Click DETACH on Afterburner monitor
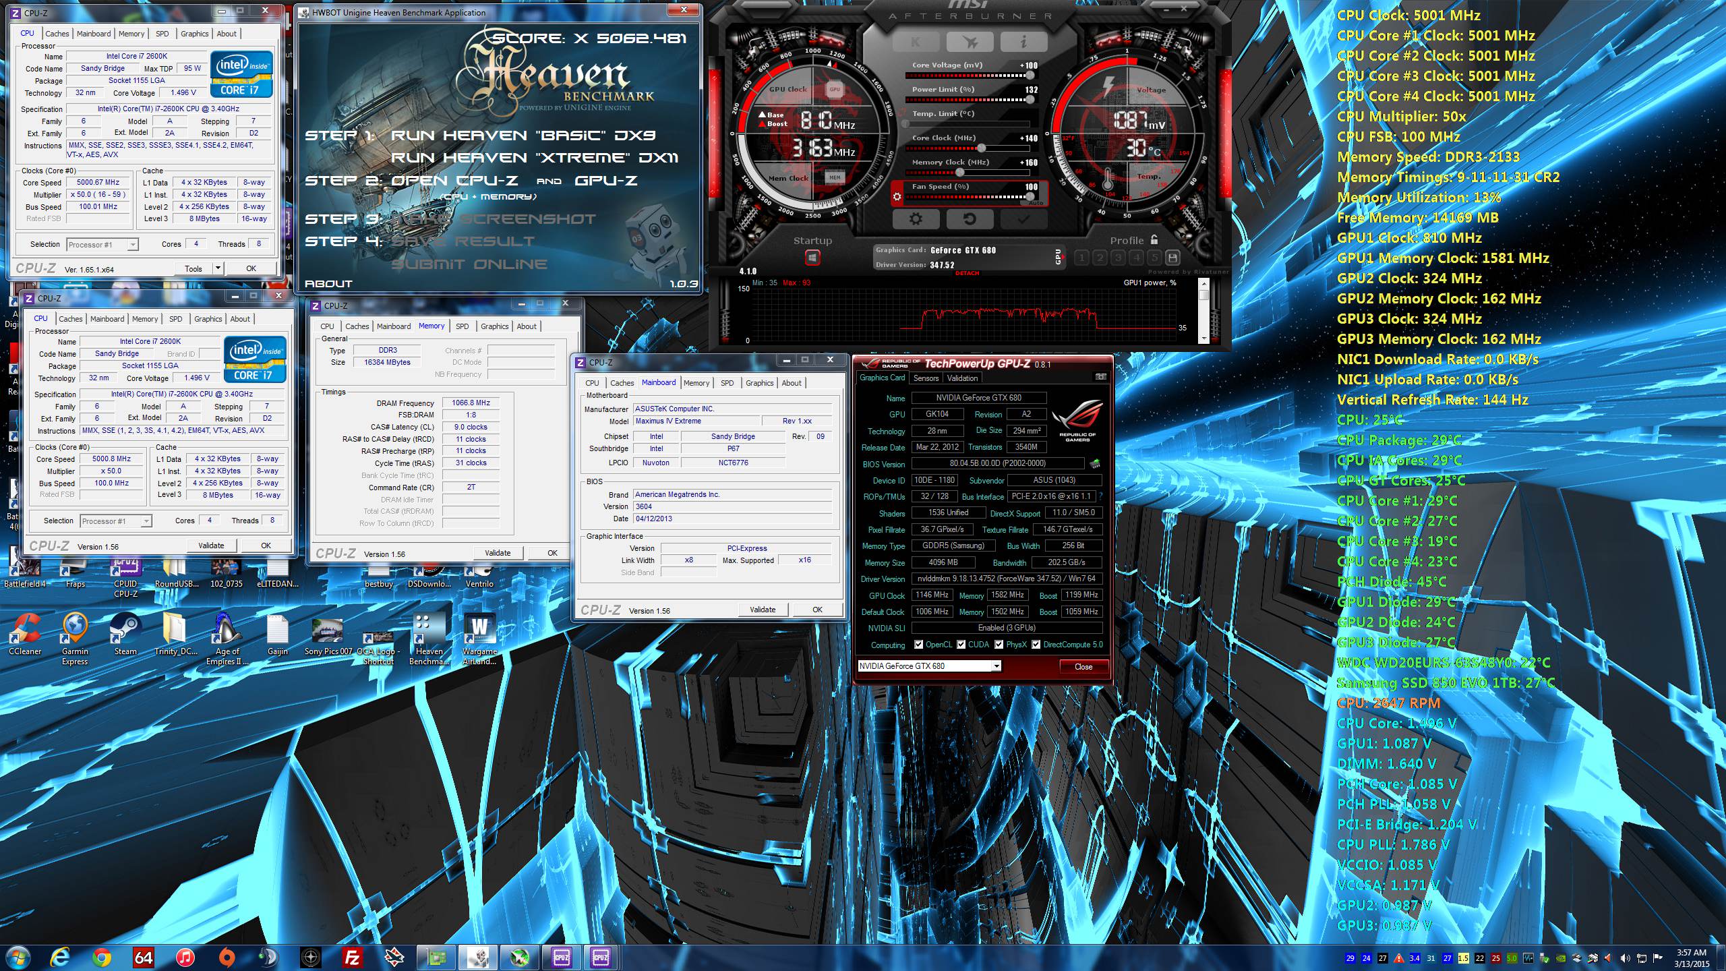Screen dimensions: 1726x971 pyautogui.click(x=967, y=273)
